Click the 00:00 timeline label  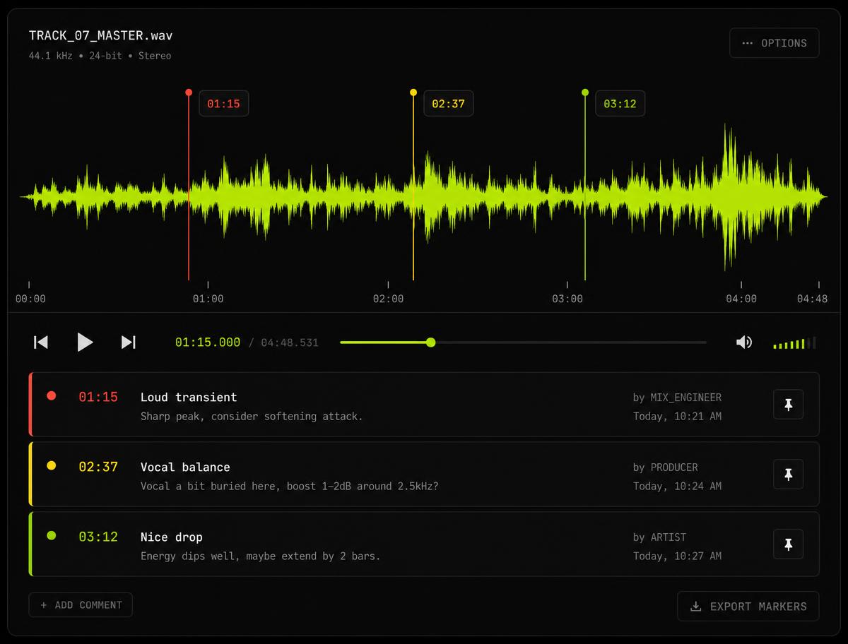pos(30,299)
